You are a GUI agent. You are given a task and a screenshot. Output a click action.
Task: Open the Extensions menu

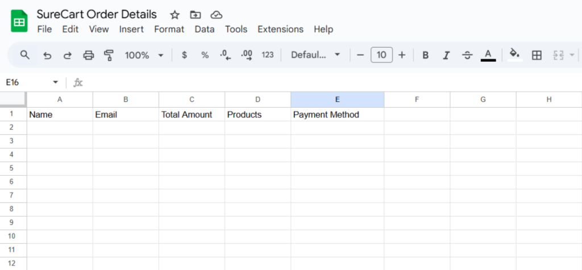(280, 29)
